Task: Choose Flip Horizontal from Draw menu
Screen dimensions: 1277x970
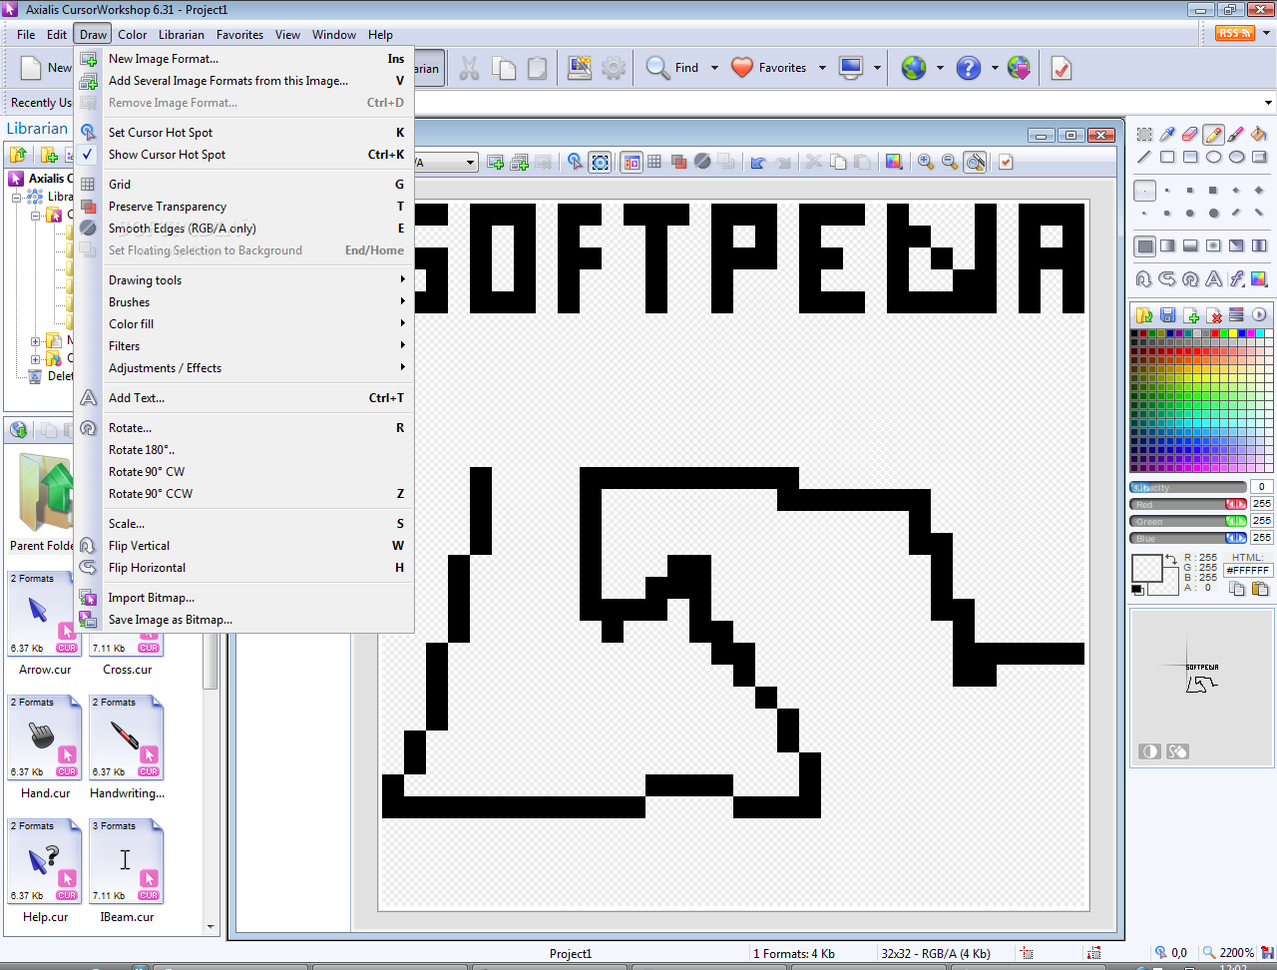Action: pos(243,568)
